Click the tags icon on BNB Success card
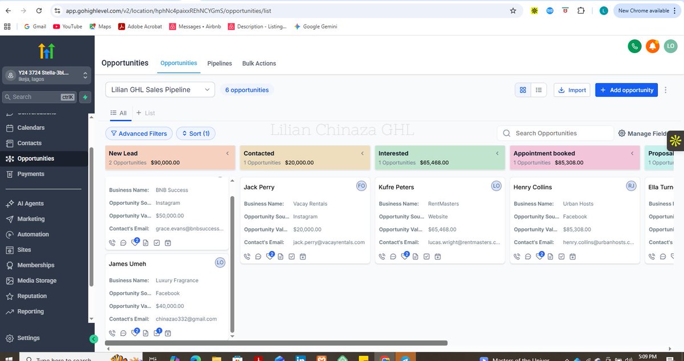The height and width of the screenshot is (361, 684). 135,242
